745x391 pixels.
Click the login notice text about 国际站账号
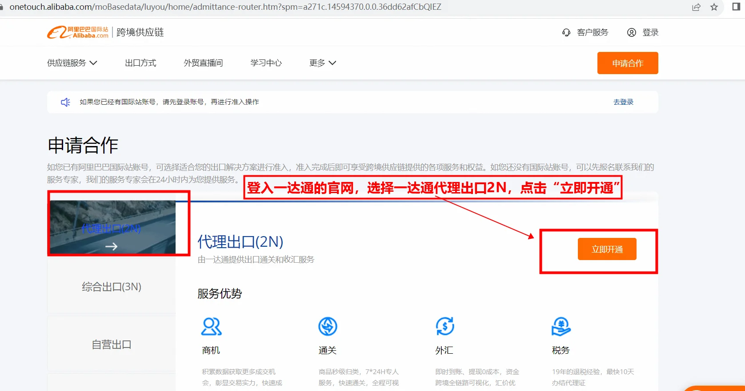(x=169, y=102)
